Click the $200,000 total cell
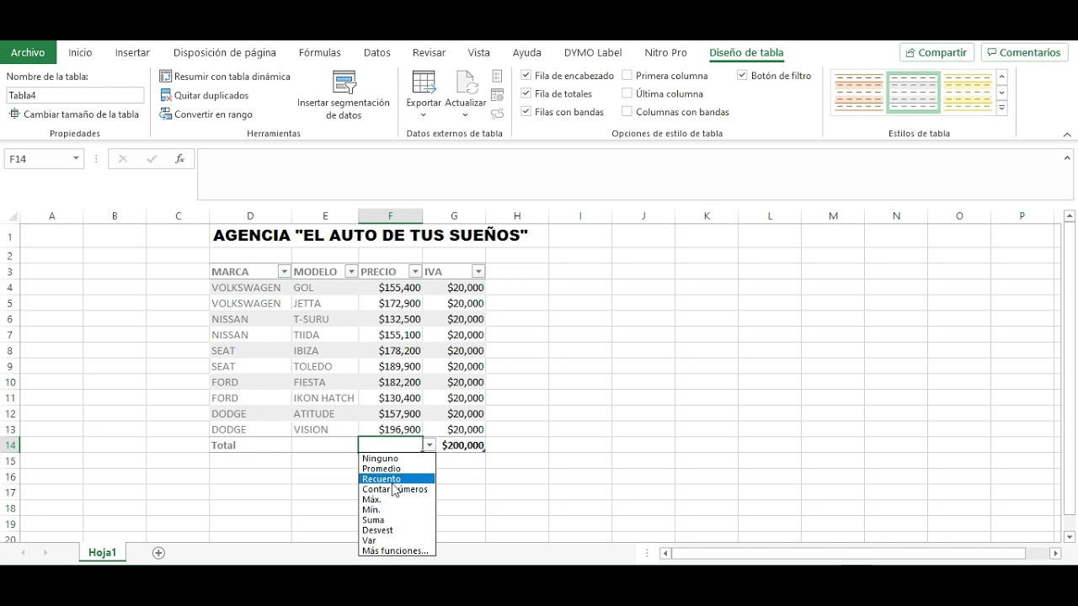 click(454, 445)
